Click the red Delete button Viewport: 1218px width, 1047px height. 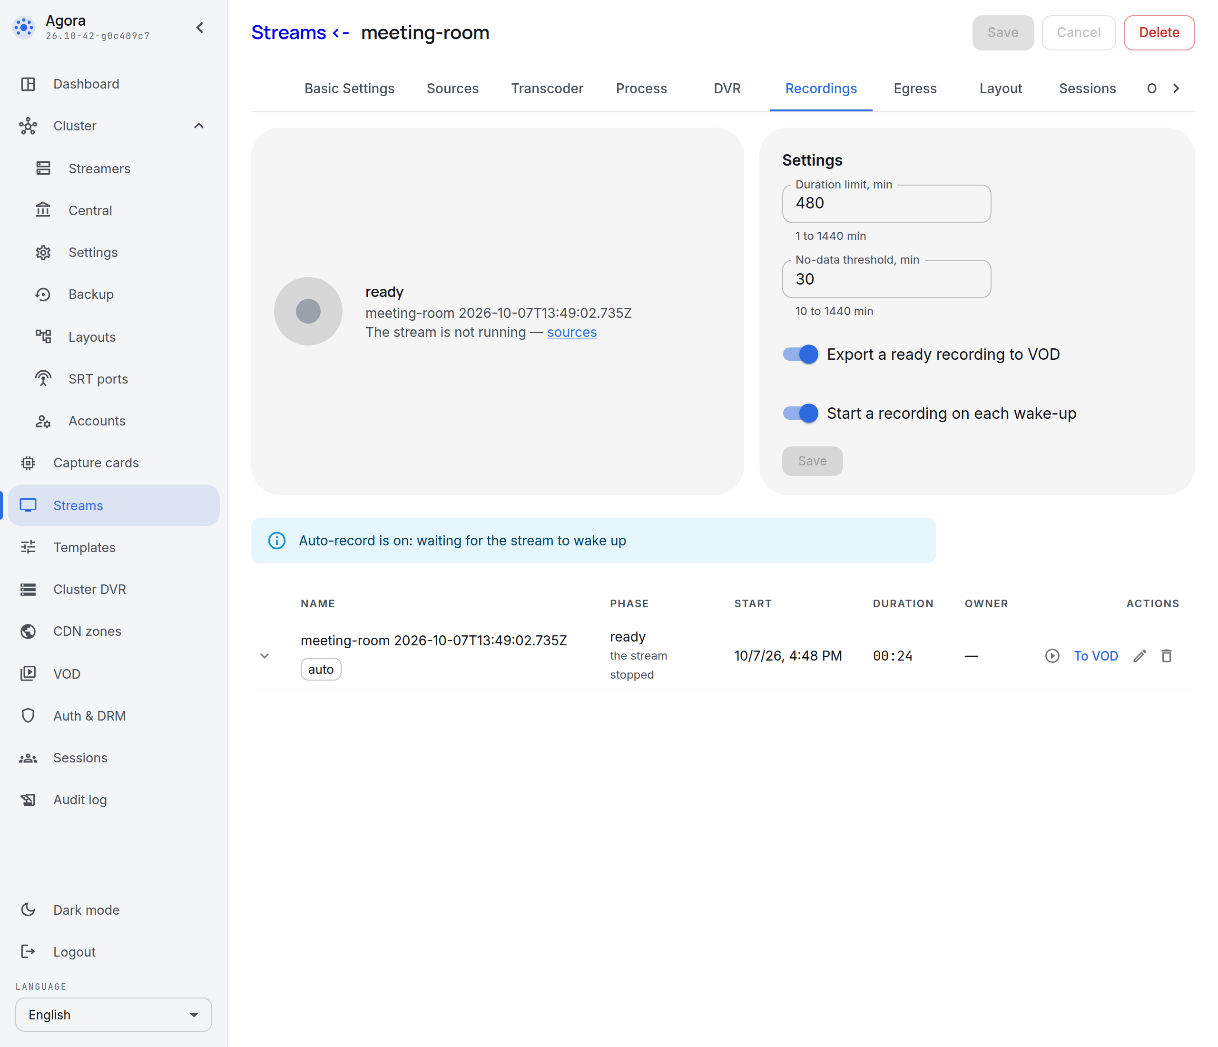1159,32
